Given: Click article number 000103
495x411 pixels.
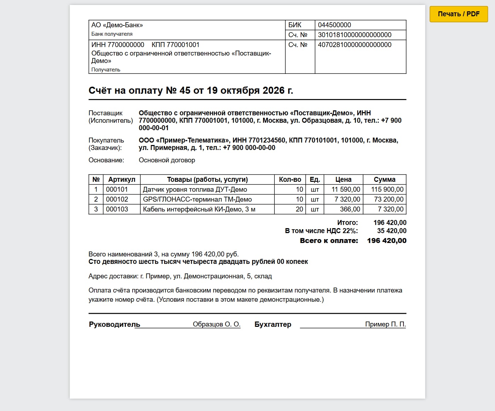Looking at the screenshot, I should coord(117,209).
